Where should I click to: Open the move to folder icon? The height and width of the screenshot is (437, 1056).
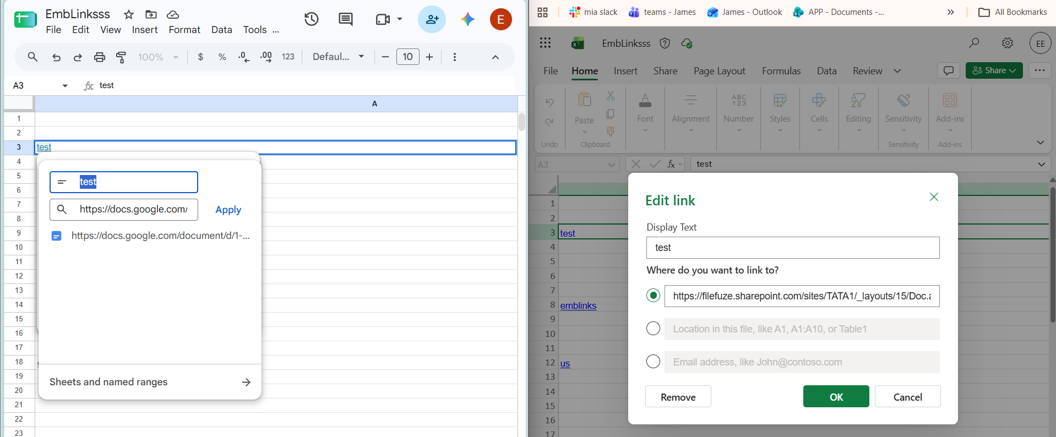point(151,14)
